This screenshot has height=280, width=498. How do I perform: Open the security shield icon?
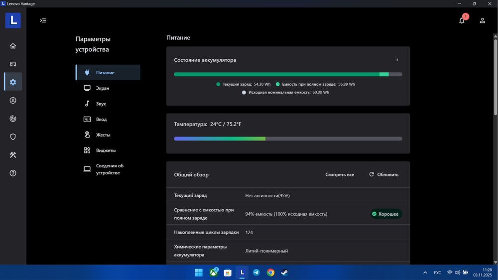pos(13,137)
